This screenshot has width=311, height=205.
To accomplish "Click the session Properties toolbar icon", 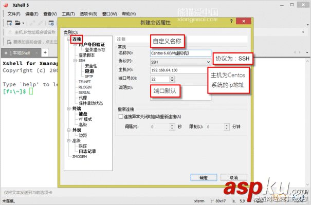I will (51, 23).
